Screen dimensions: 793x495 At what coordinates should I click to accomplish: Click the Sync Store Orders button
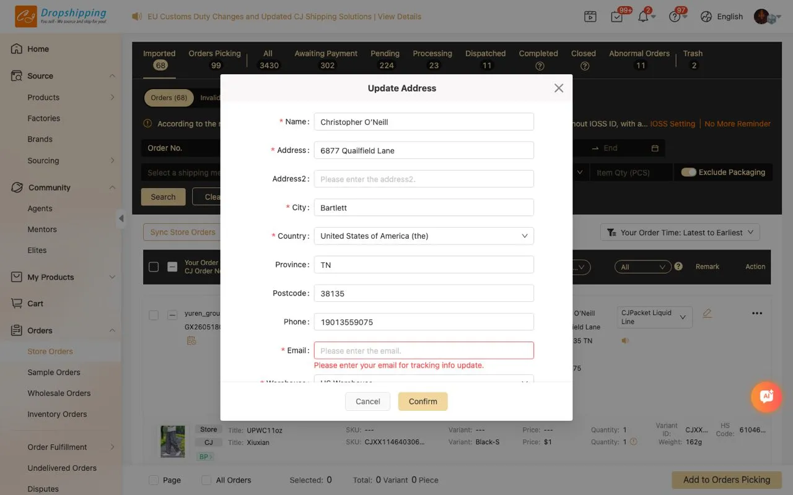pyautogui.click(x=183, y=232)
